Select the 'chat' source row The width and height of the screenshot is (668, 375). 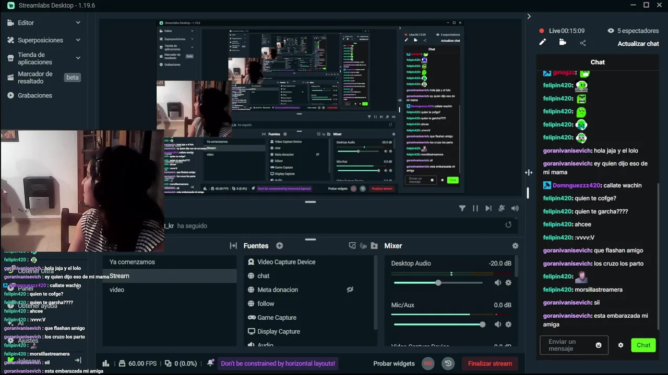(309, 276)
